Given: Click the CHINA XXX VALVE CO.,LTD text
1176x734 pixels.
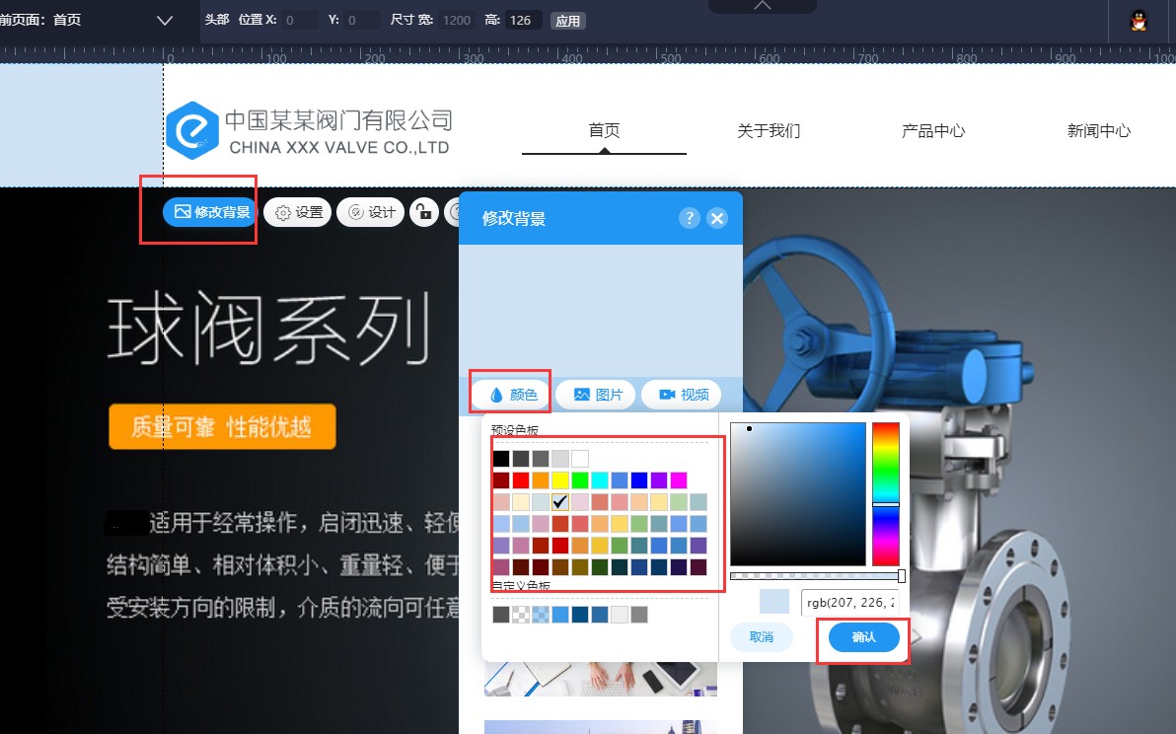Looking at the screenshot, I should coord(339,148).
